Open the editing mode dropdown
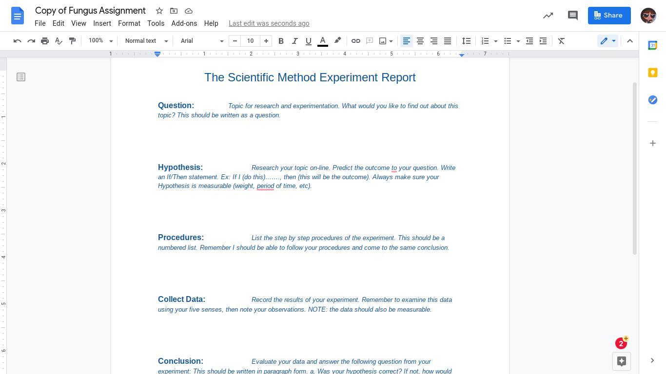The width and height of the screenshot is (666, 374). 607,41
